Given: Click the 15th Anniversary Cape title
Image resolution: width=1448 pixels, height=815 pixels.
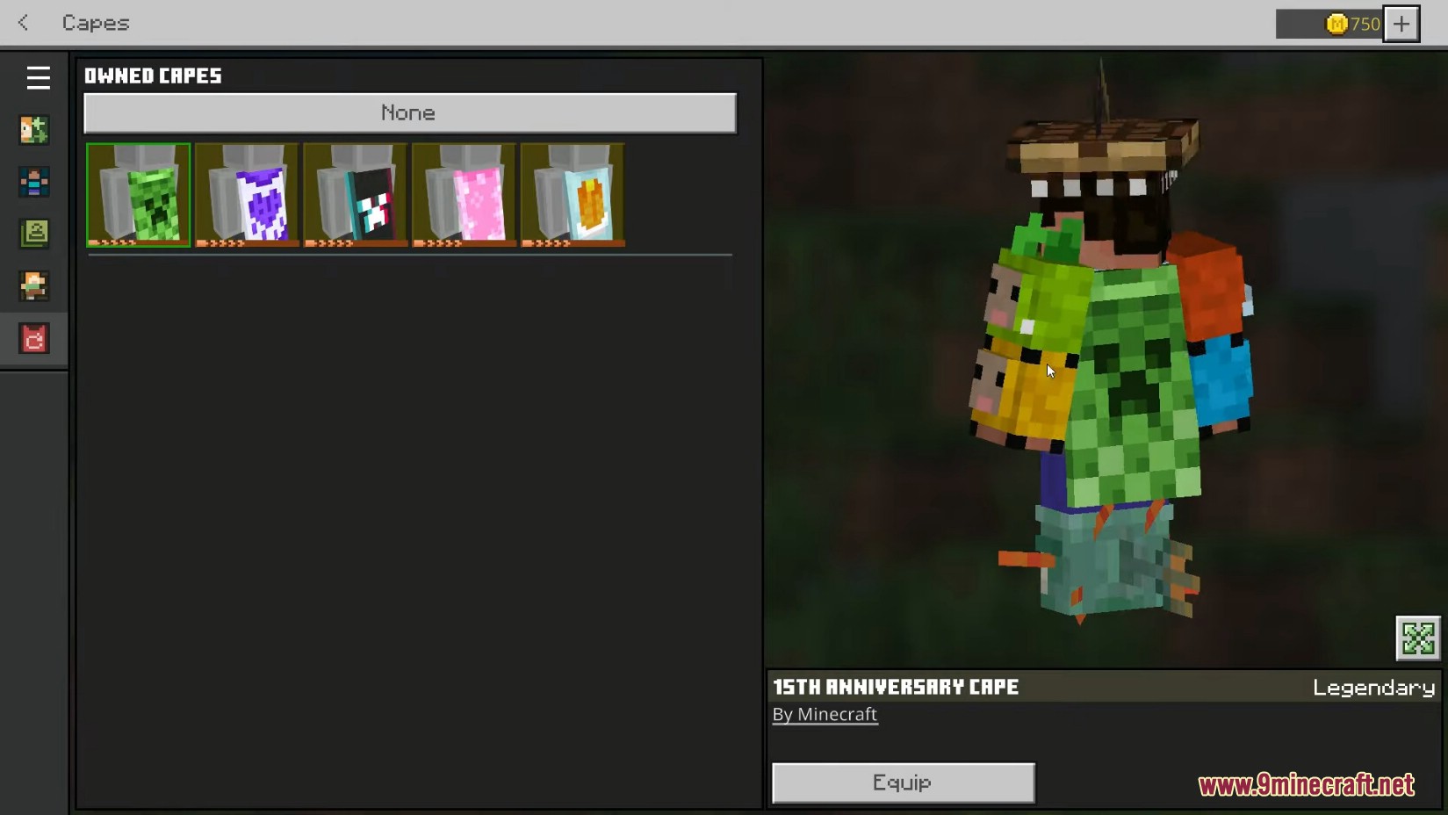Looking at the screenshot, I should (896, 687).
